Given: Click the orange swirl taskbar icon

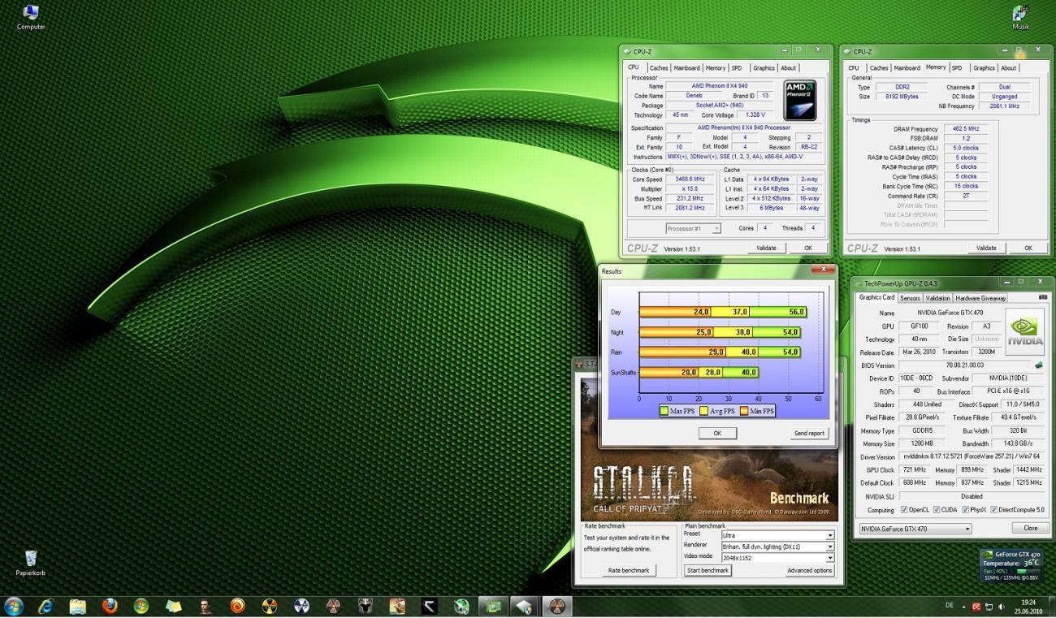Looking at the screenshot, I should click(x=237, y=606).
